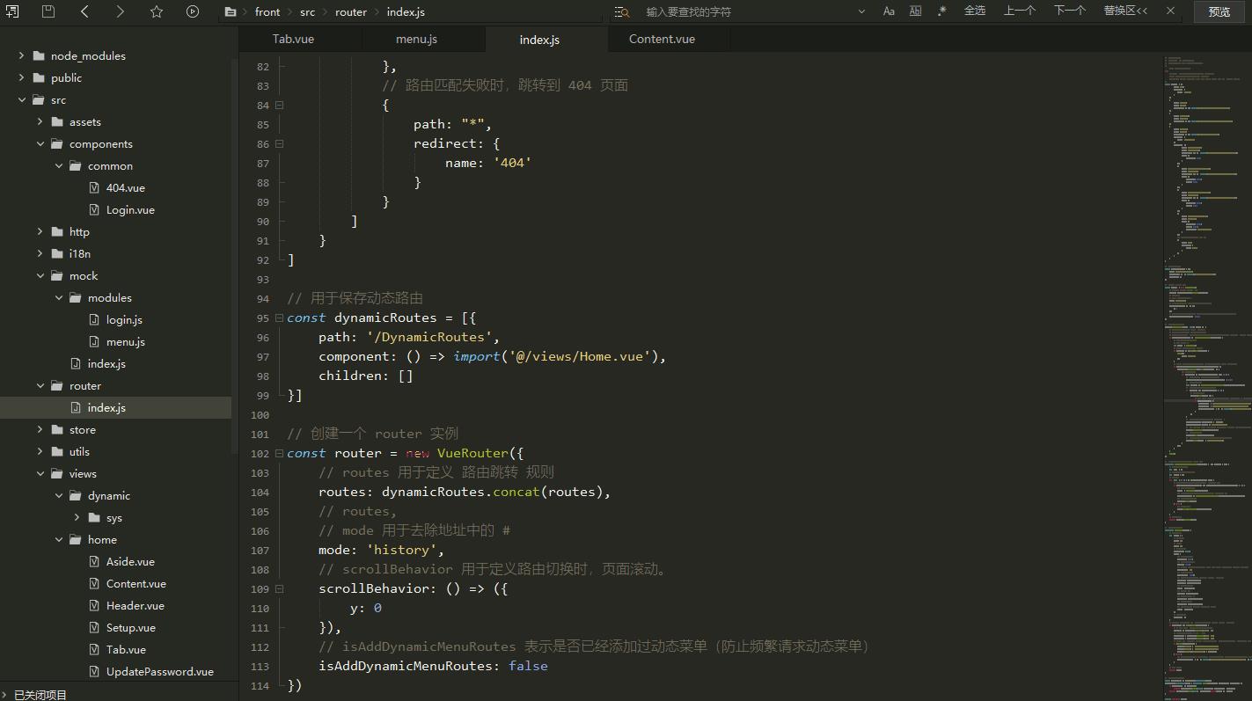Image resolution: width=1252 pixels, height=701 pixels.
Task: Click the 'router' breadcrumb segment
Action: (351, 11)
